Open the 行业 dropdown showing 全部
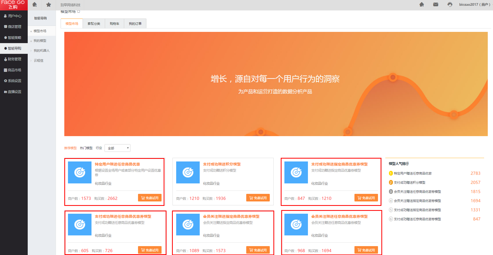This screenshot has height=255, width=493. 117,148
